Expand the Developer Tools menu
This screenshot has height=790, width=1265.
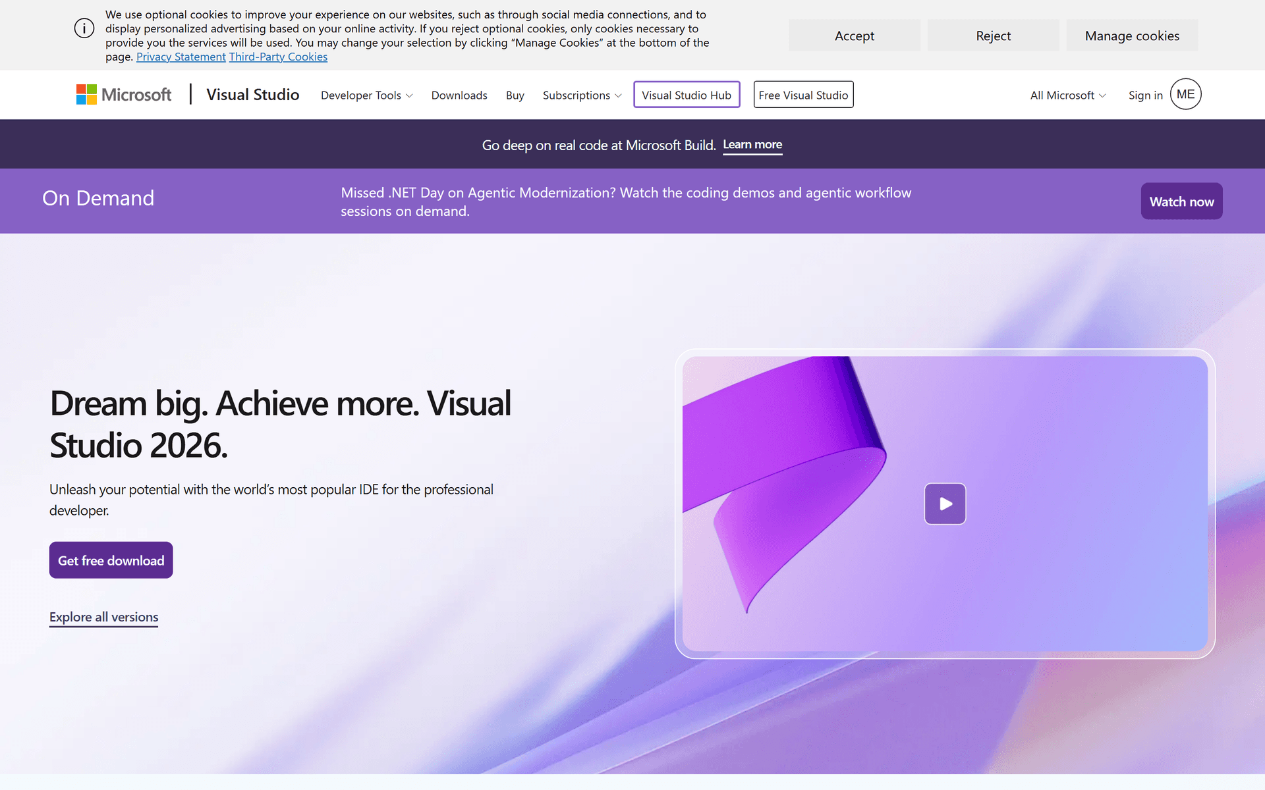[367, 95]
